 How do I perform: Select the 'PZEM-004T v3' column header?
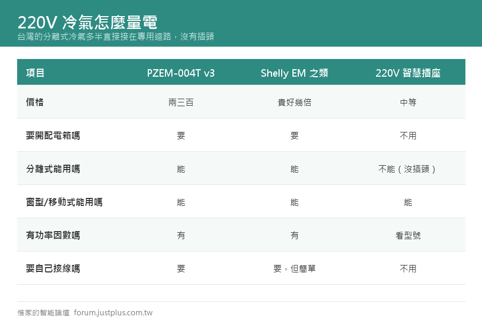181,73
